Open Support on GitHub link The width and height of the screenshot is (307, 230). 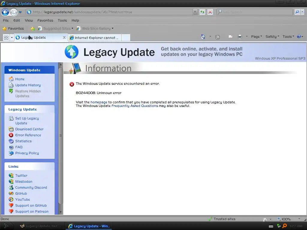click(31, 205)
